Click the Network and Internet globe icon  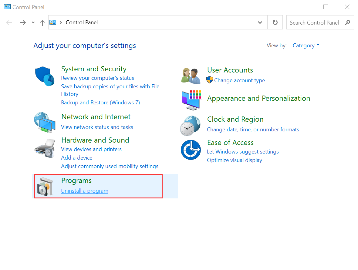pos(45,123)
